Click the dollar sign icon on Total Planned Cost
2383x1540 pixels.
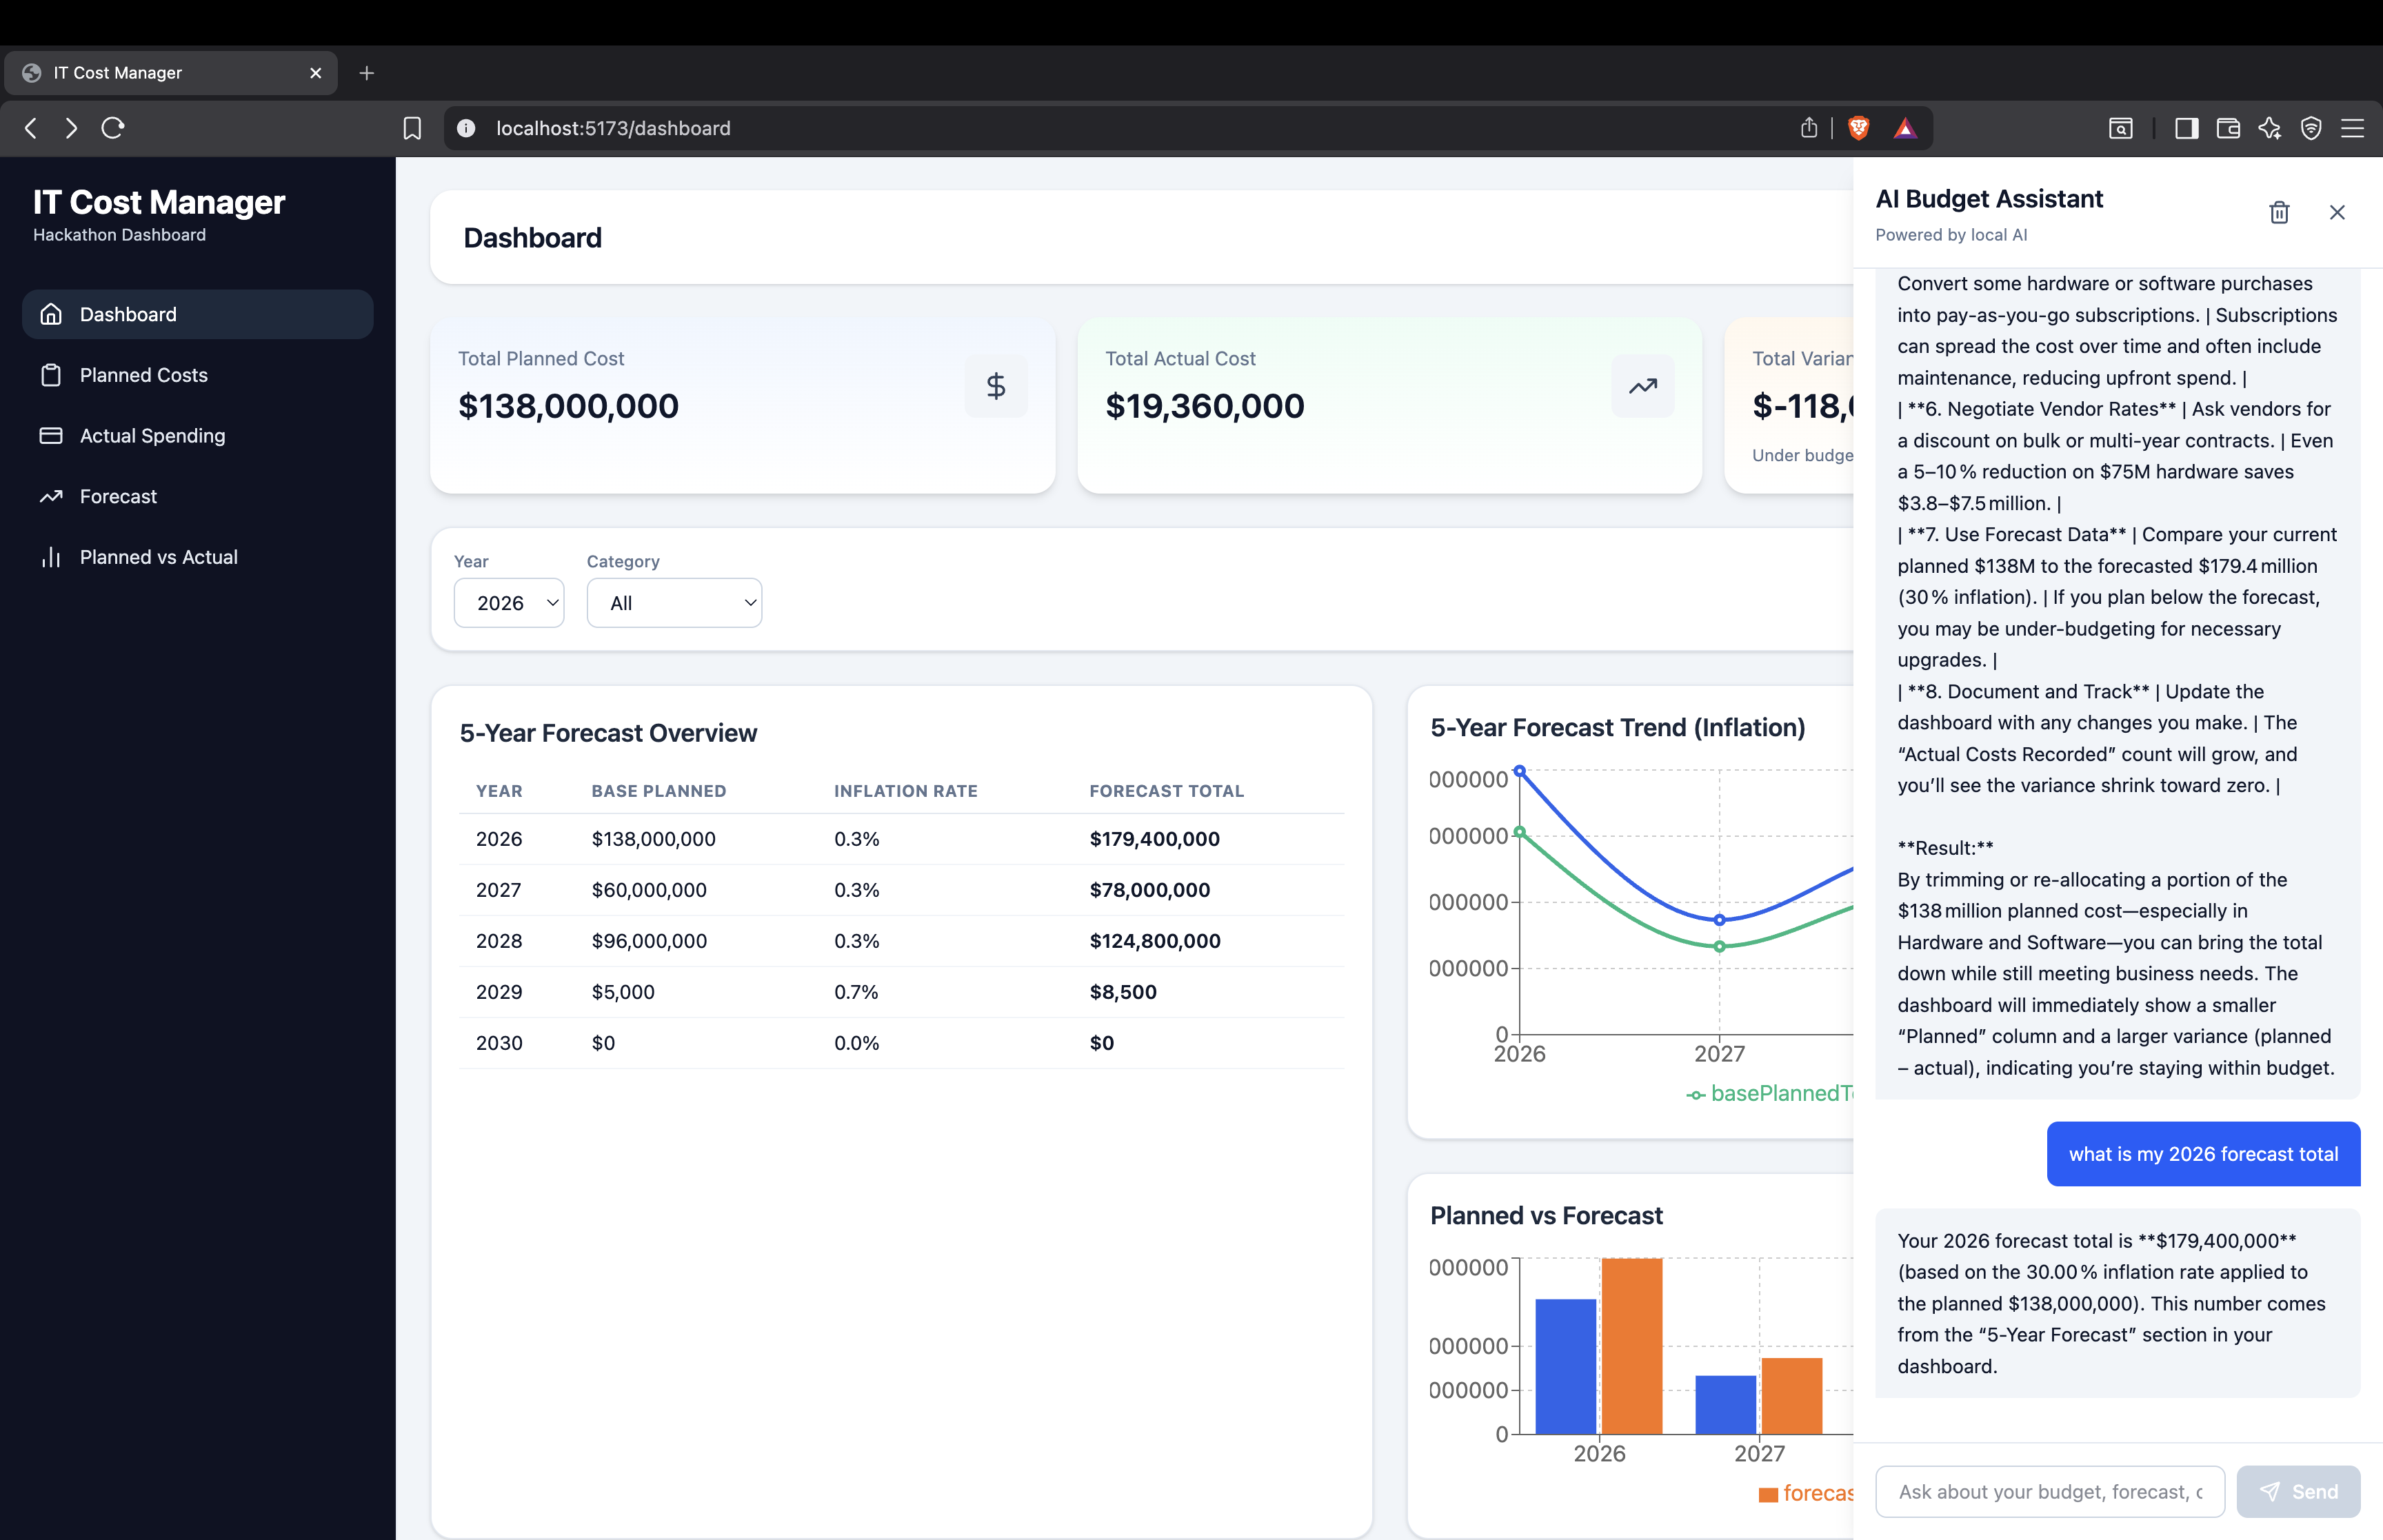(x=995, y=386)
